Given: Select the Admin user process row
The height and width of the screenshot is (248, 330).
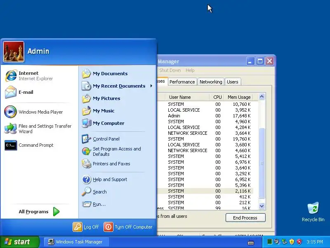Looking at the screenshot, I should (205, 116).
